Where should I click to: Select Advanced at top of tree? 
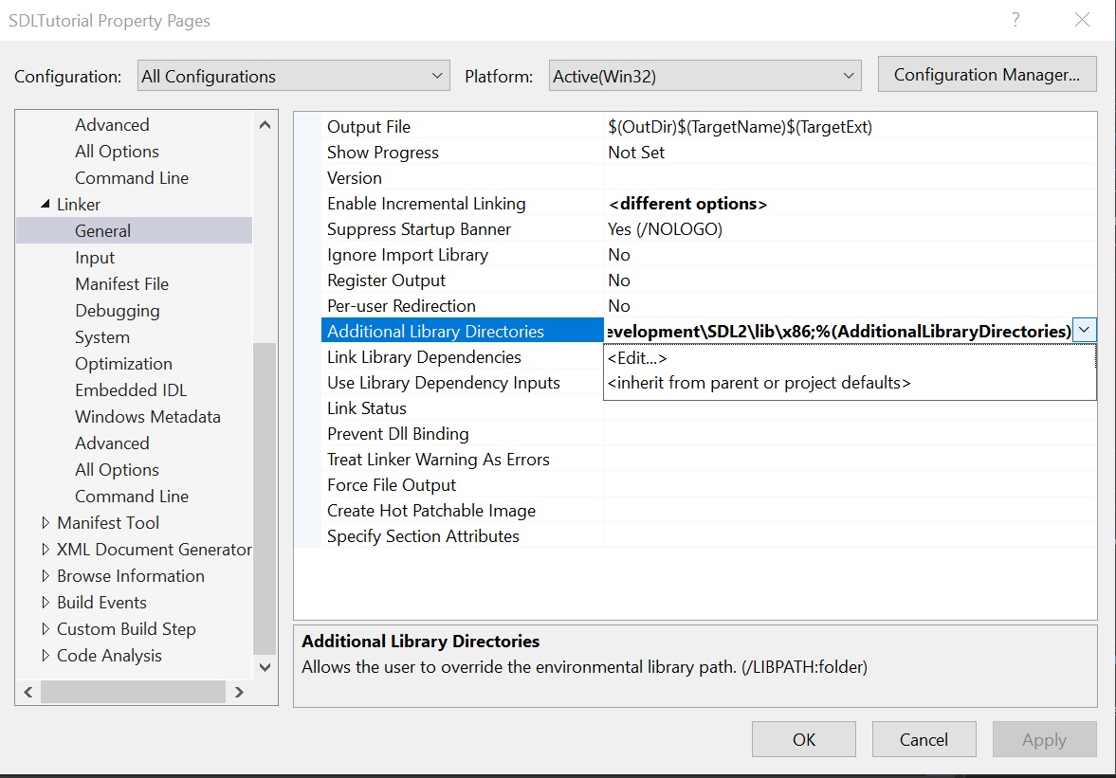pyautogui.click(x=113, y=124)
